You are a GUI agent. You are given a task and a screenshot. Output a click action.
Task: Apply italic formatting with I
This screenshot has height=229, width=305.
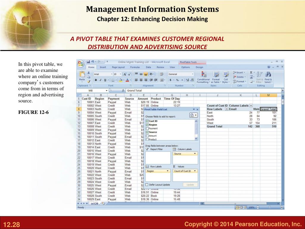(x=100, y=80)
